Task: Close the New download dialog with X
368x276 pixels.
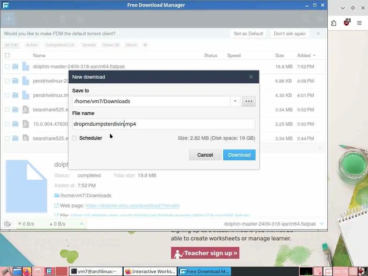Action: 251,77
